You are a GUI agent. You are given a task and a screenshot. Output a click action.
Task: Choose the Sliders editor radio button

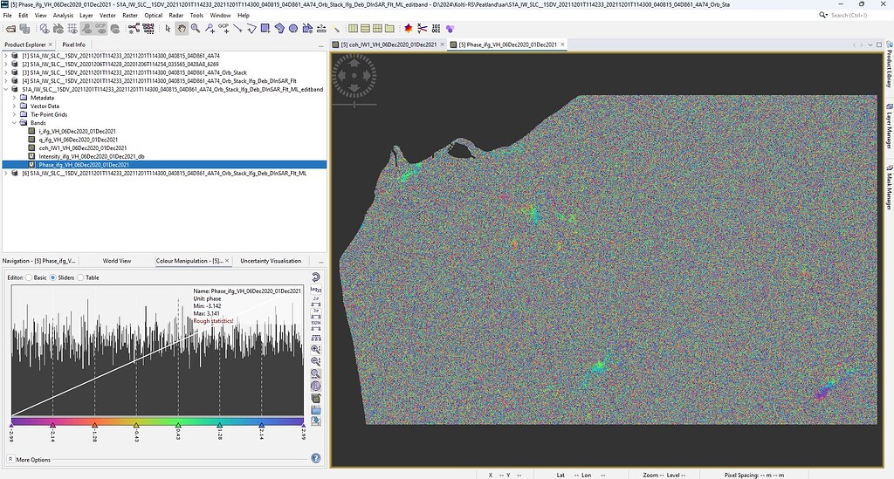[53, 277]
